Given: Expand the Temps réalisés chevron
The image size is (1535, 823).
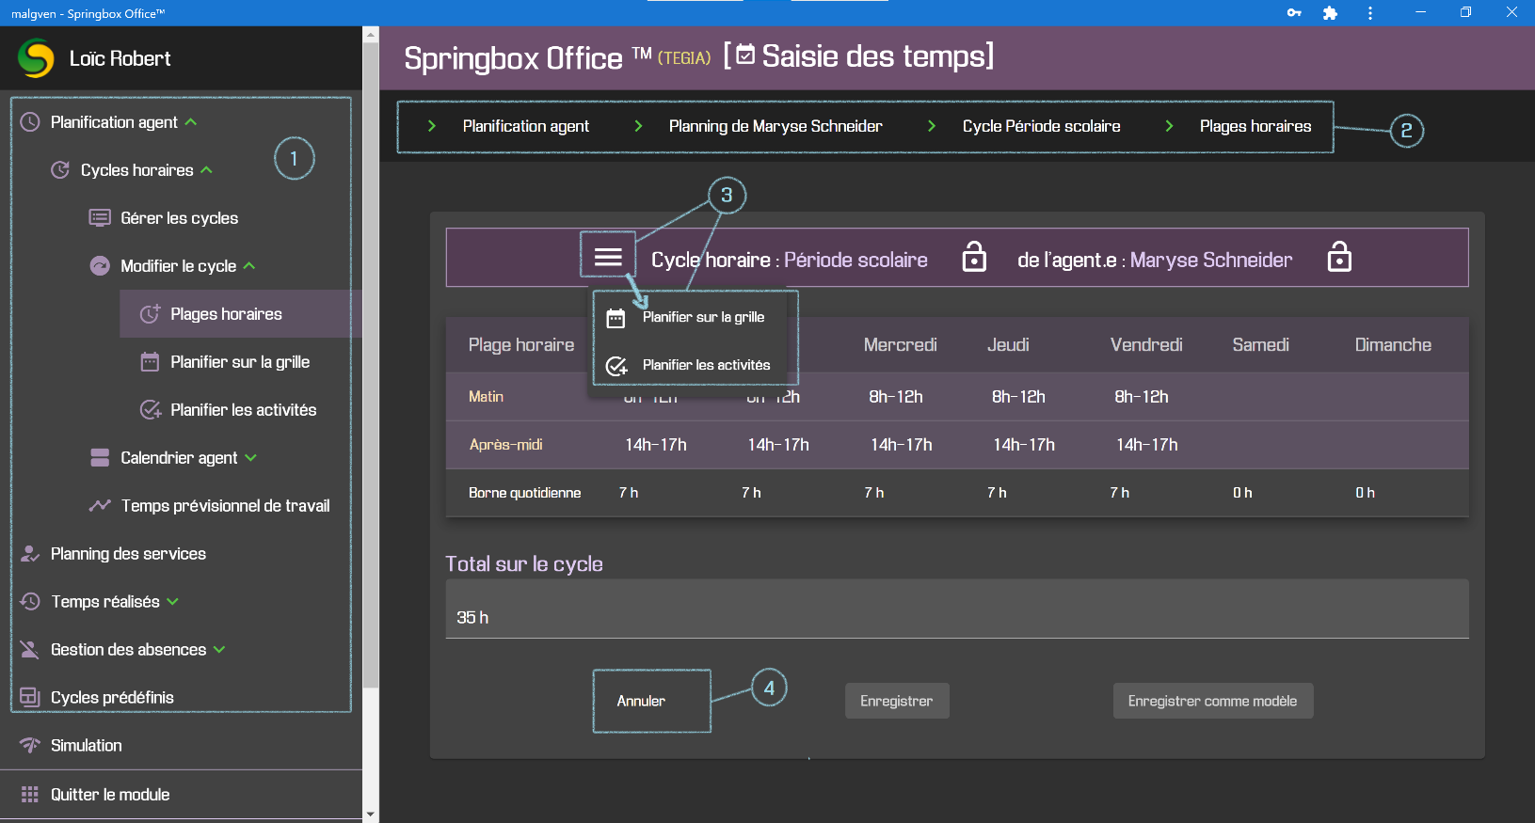Looking at the screenshot, I should [x=172, y=602].
